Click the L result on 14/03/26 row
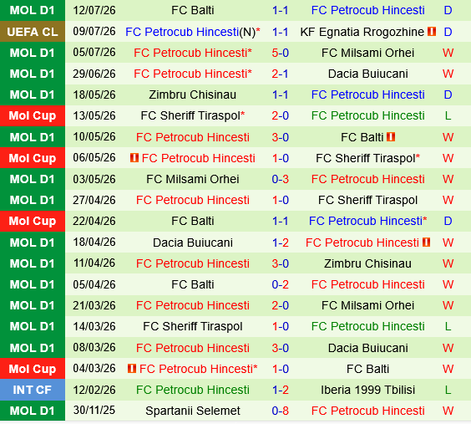This screenshot has height=424, width=471. click(x=448, y=326)
